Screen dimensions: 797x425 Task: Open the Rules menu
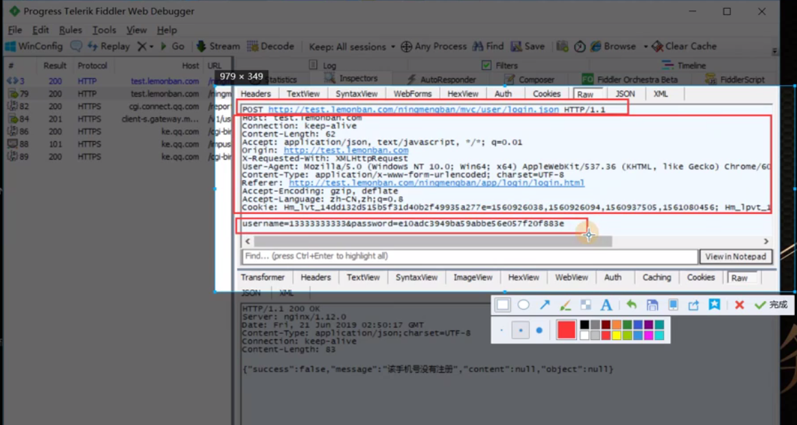[x=70, y=30]
